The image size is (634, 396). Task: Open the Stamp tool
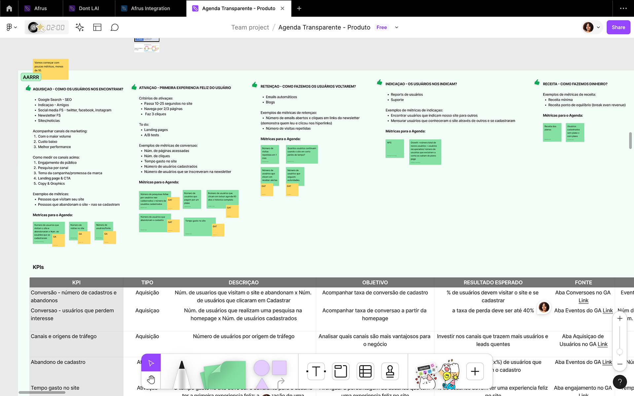390,371
